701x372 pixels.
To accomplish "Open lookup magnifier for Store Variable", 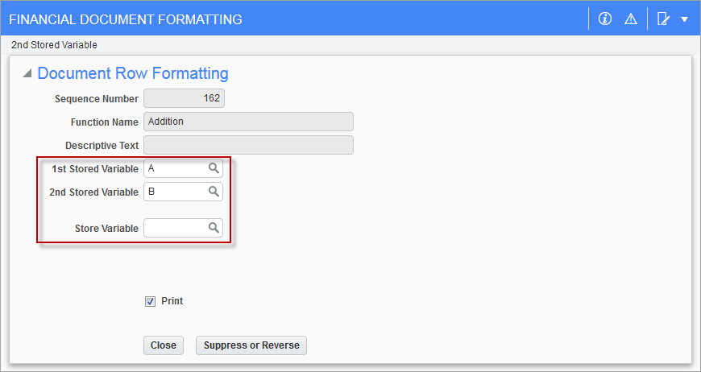I will [214, 228].
